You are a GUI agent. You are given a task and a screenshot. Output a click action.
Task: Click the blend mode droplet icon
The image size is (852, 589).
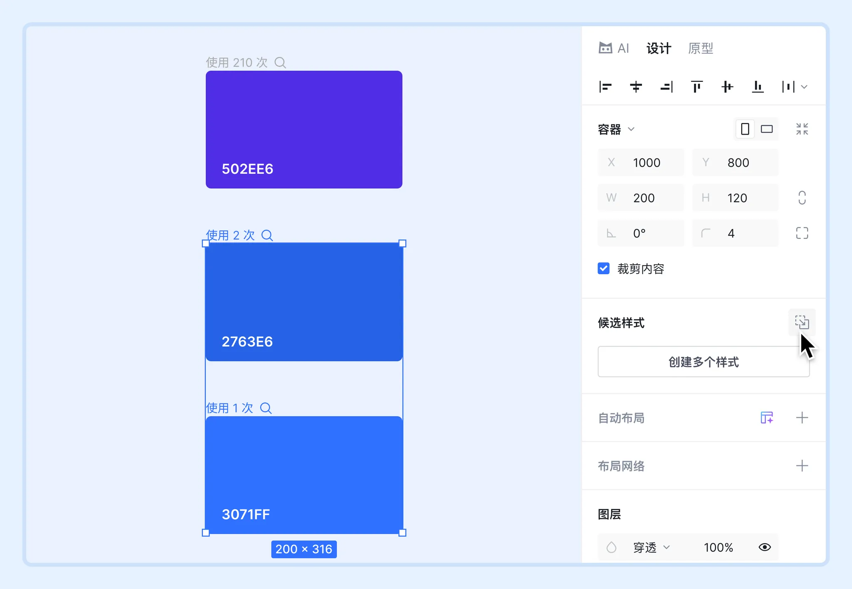(x=611, y=547)
